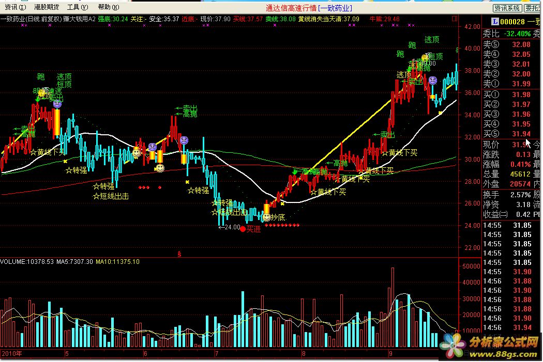Click the 换手 2.57% value

[520, 195]
